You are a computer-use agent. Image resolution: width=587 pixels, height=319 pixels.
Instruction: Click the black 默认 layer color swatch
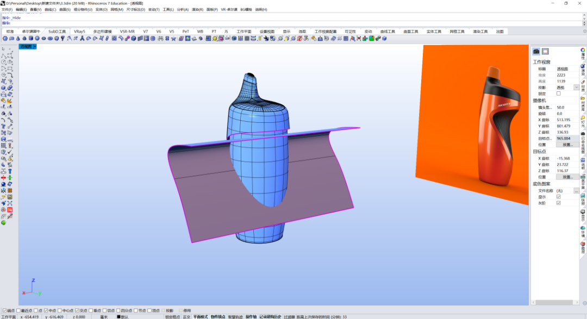point(118,317)
